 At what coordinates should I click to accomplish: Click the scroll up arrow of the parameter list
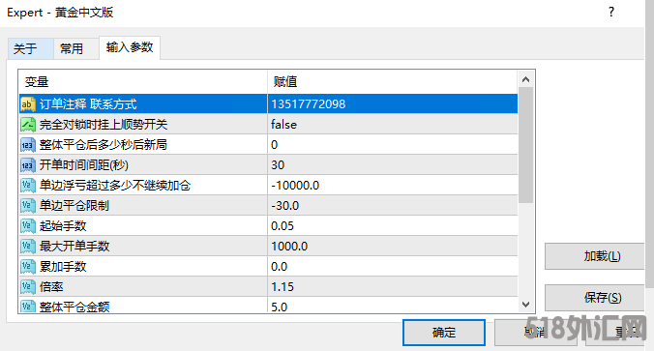[526, 79]
